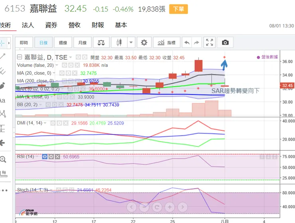
Task: Select the 日線 daily interval
Action: click(x=43, y=43)
